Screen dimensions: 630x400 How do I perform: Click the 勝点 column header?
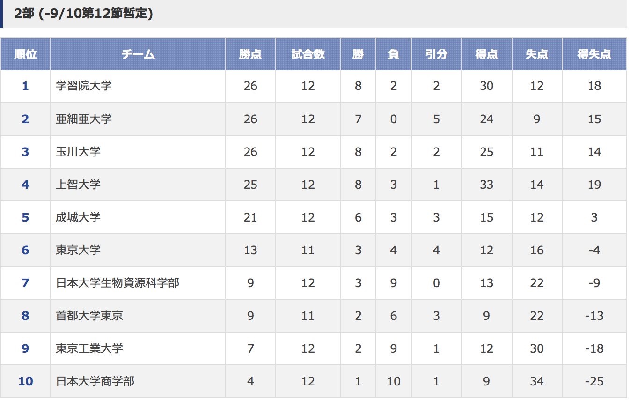point(250,54)
